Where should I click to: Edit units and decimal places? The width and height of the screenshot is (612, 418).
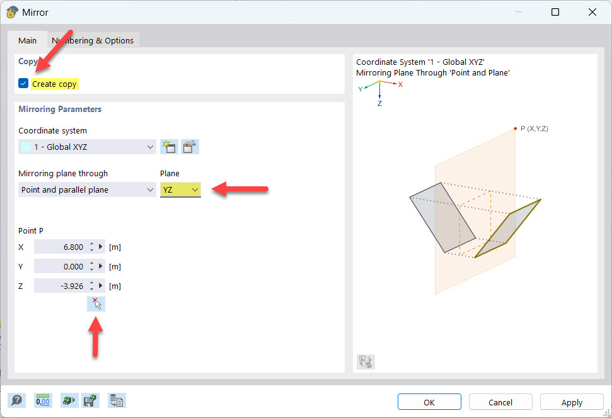[42, 400]
